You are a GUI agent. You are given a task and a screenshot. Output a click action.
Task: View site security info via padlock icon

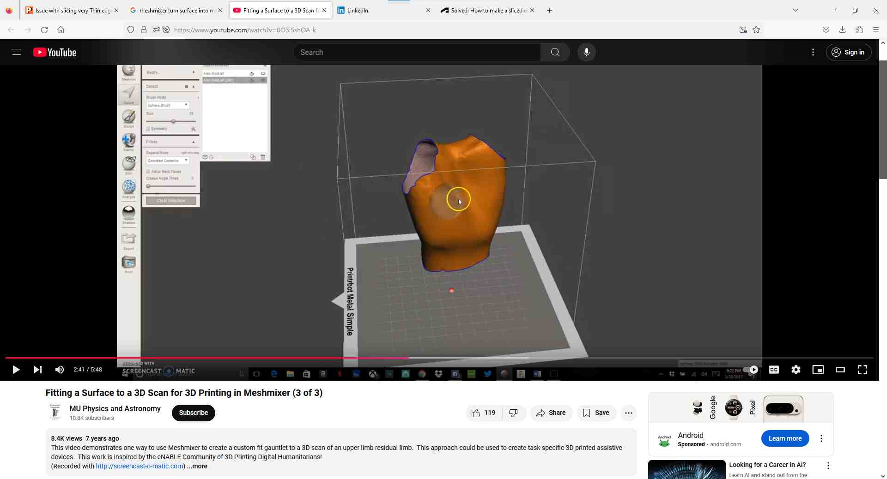(144, 30)
